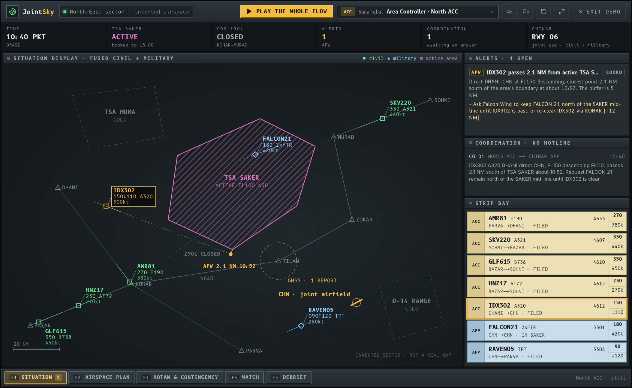Image resolution: width=632 pixels, height=388 pixels.
Task: Select the RAVEN05 TPT flight strip
Action: pyautogui.click(x=546, y=352)
